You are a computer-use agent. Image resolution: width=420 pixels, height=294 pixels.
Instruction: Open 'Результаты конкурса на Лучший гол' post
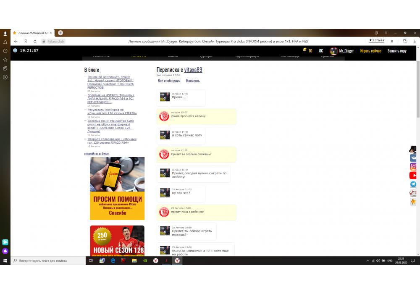point(112,111)
